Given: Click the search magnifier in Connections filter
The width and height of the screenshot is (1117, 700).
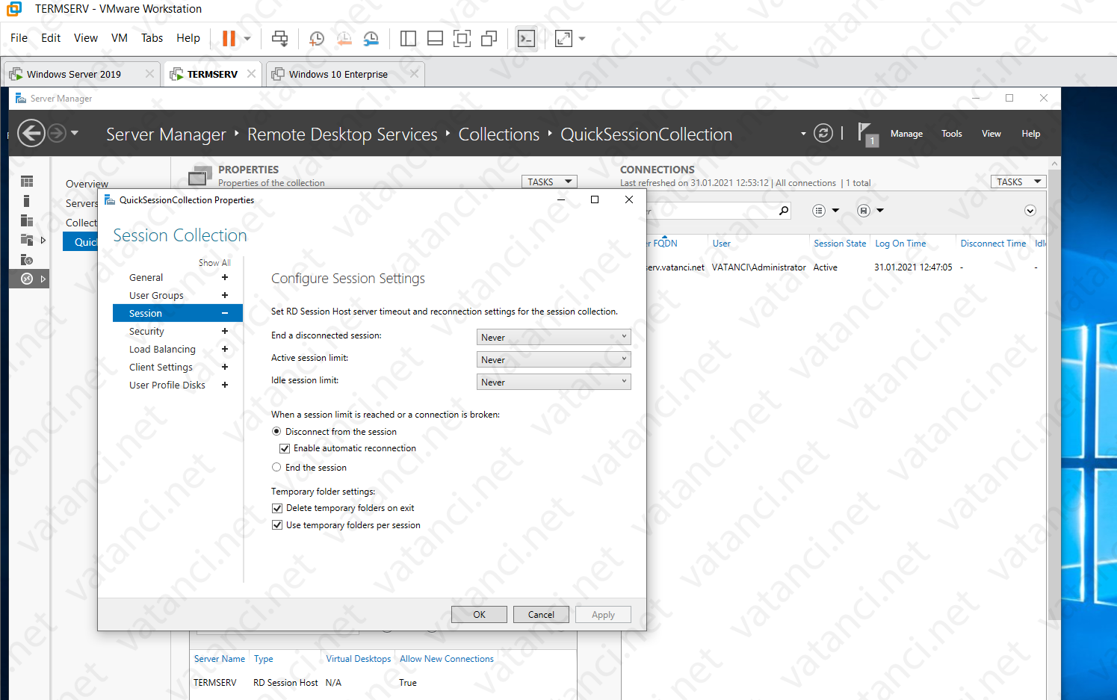Looking at the screenshot, I should click(x=784, y=211).
